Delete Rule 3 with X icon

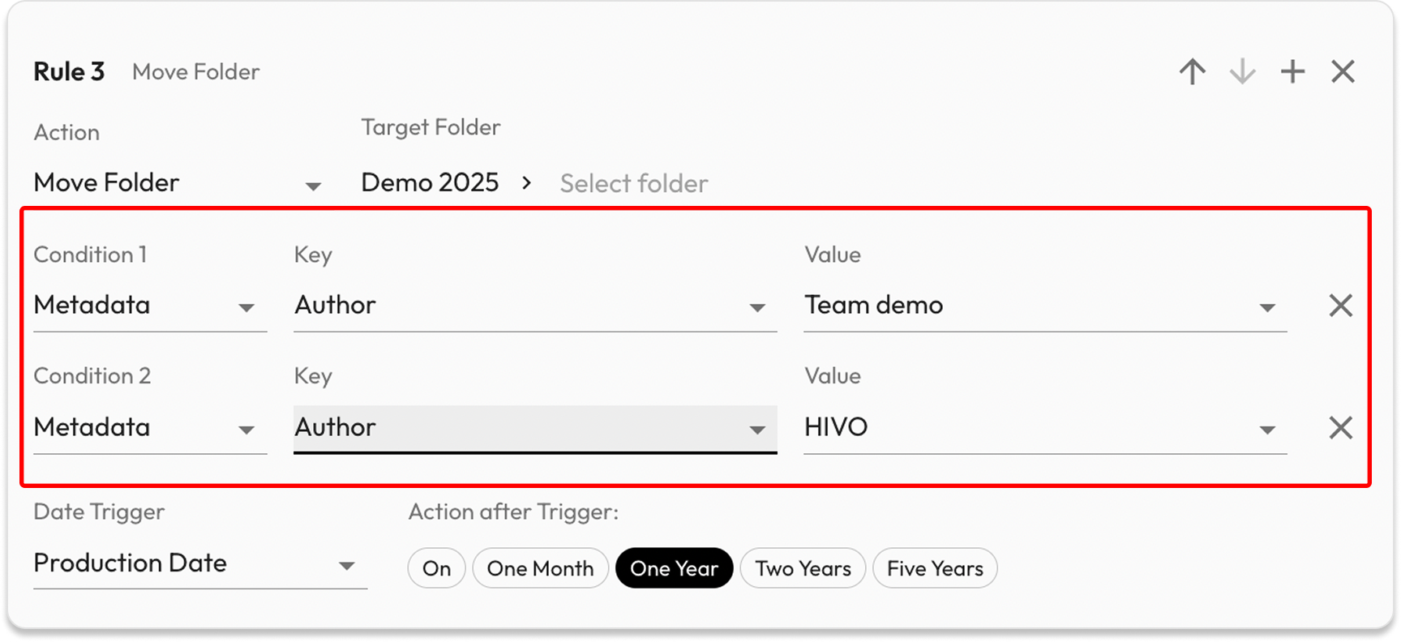(x=1343, y=72)
